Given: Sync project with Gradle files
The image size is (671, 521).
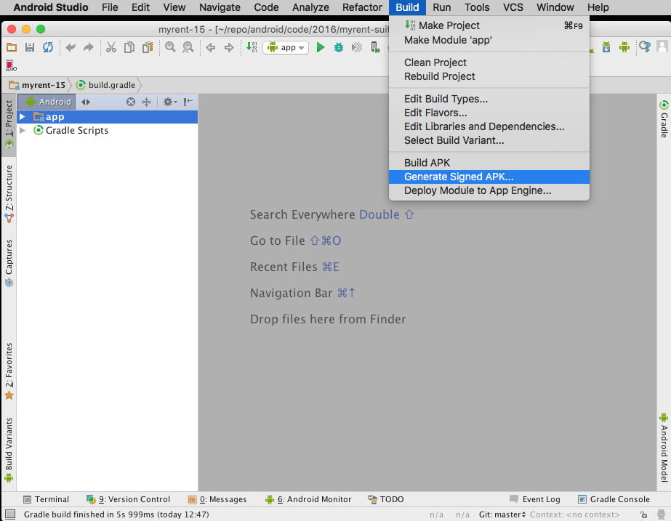Looking at the screenshot, I should pos(47,47).
